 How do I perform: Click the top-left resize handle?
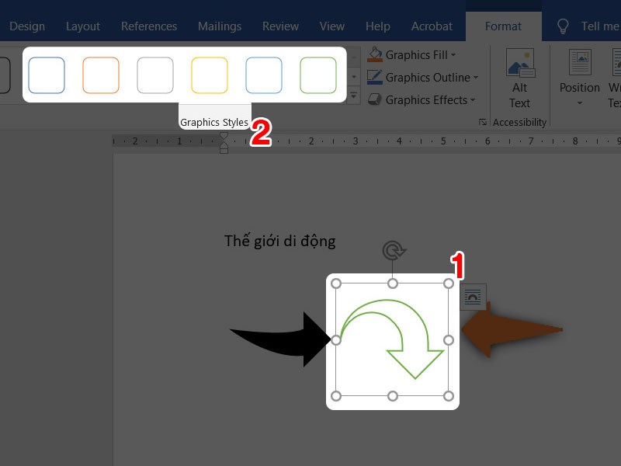(336, 283)
